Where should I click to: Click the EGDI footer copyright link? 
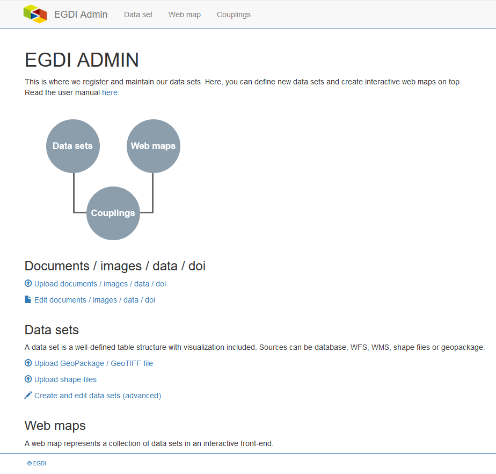[x=37, y=463]
